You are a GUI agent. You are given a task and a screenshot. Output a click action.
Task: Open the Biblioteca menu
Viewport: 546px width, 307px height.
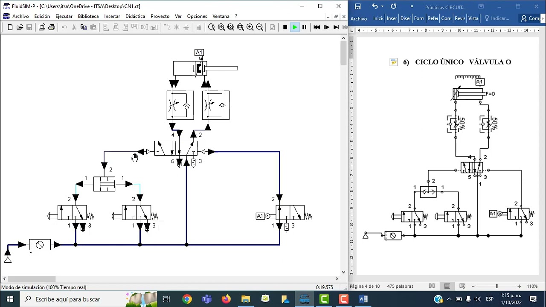pyautogui.click(x=88, y=16)
